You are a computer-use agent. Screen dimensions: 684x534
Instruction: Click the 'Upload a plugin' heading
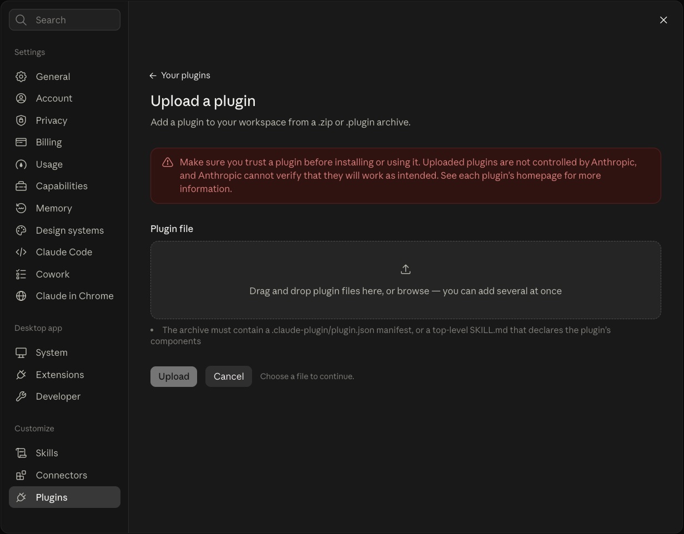pyautogui.click(x=203, y=101)
